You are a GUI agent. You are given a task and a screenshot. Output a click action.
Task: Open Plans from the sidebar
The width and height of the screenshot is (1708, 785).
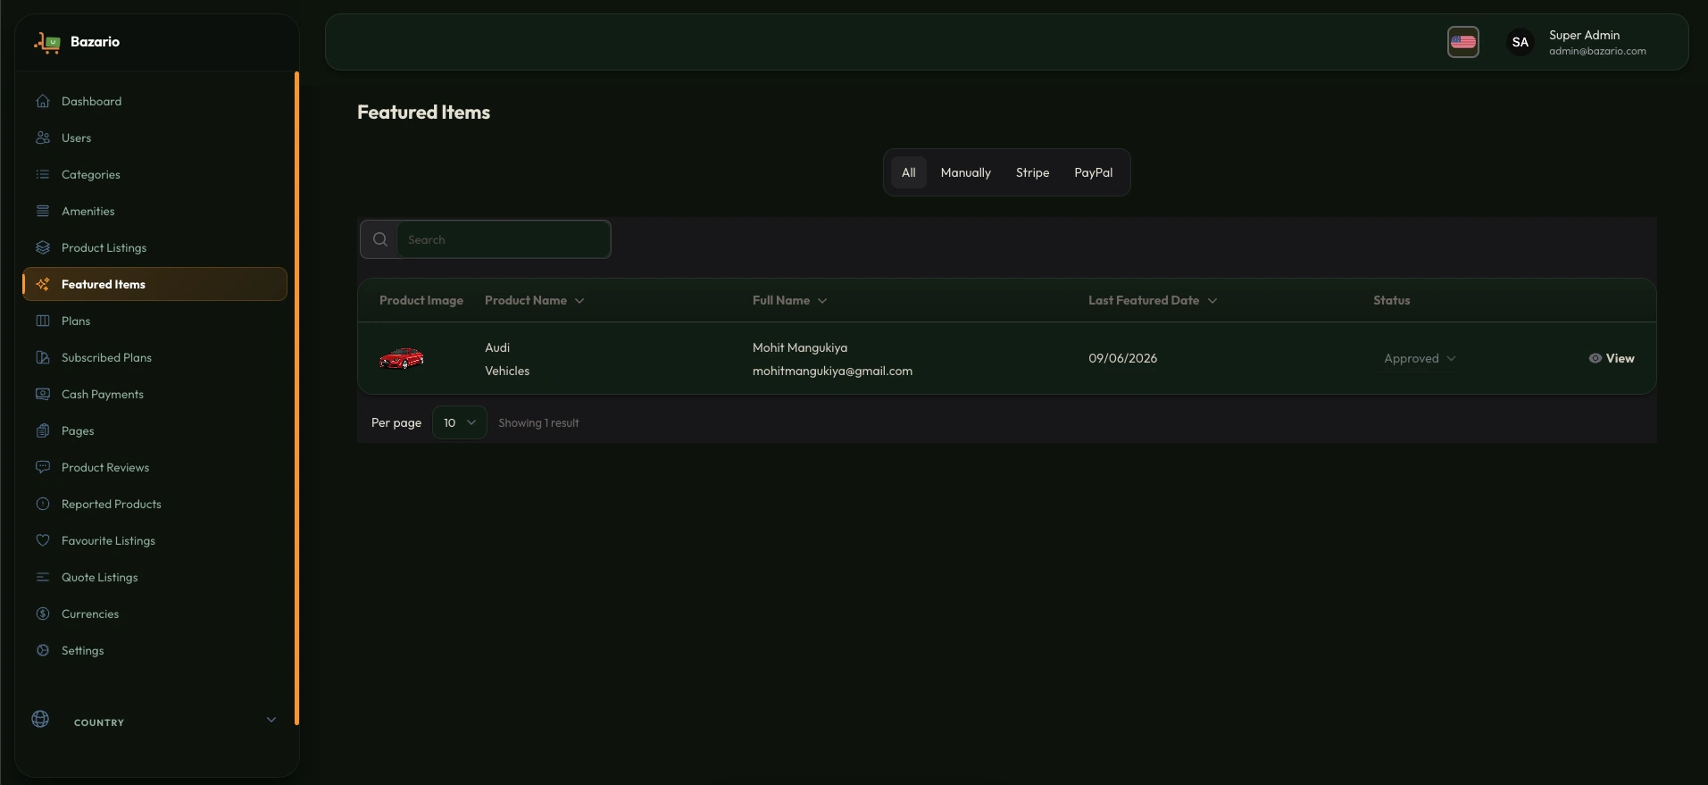(154, 321)
